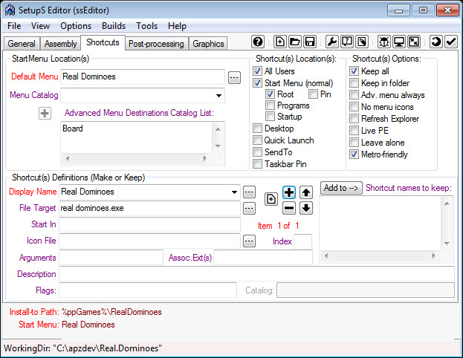Click ellipsis button next to Display Name
This screenshot has width=463, height=358.
pyautogui.click(x=249, y=192)
